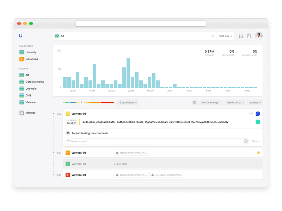The width and height of the screenshot is (282, 211).
Task: Click the blue comment count badge on vmware-01
Action: (x=258, y=114)
